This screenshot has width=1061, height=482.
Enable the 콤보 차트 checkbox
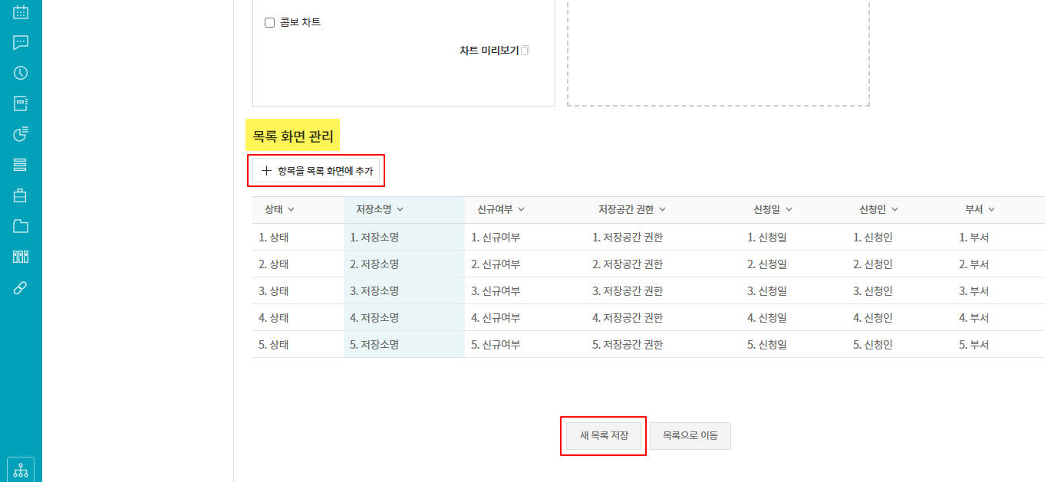[x=269, y=23]
